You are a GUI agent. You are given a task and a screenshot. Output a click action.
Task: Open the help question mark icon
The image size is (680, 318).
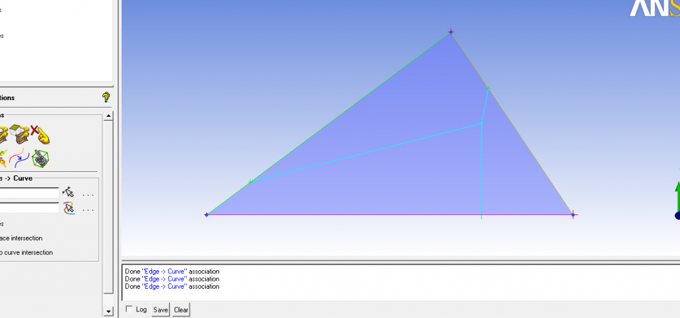pyautogui.click(x=106, y=97)
